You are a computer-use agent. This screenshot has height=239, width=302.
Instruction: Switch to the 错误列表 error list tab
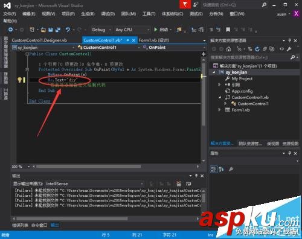click(x=20, y=225)
